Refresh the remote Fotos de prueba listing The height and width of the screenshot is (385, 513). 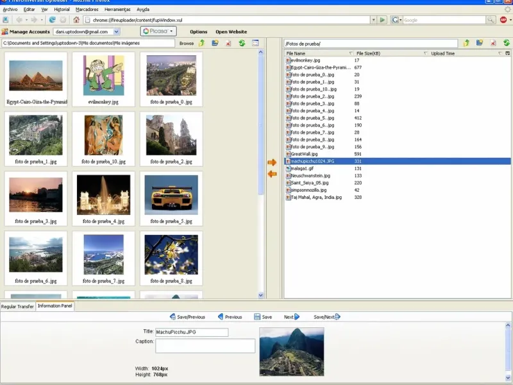tap(507, 43)
